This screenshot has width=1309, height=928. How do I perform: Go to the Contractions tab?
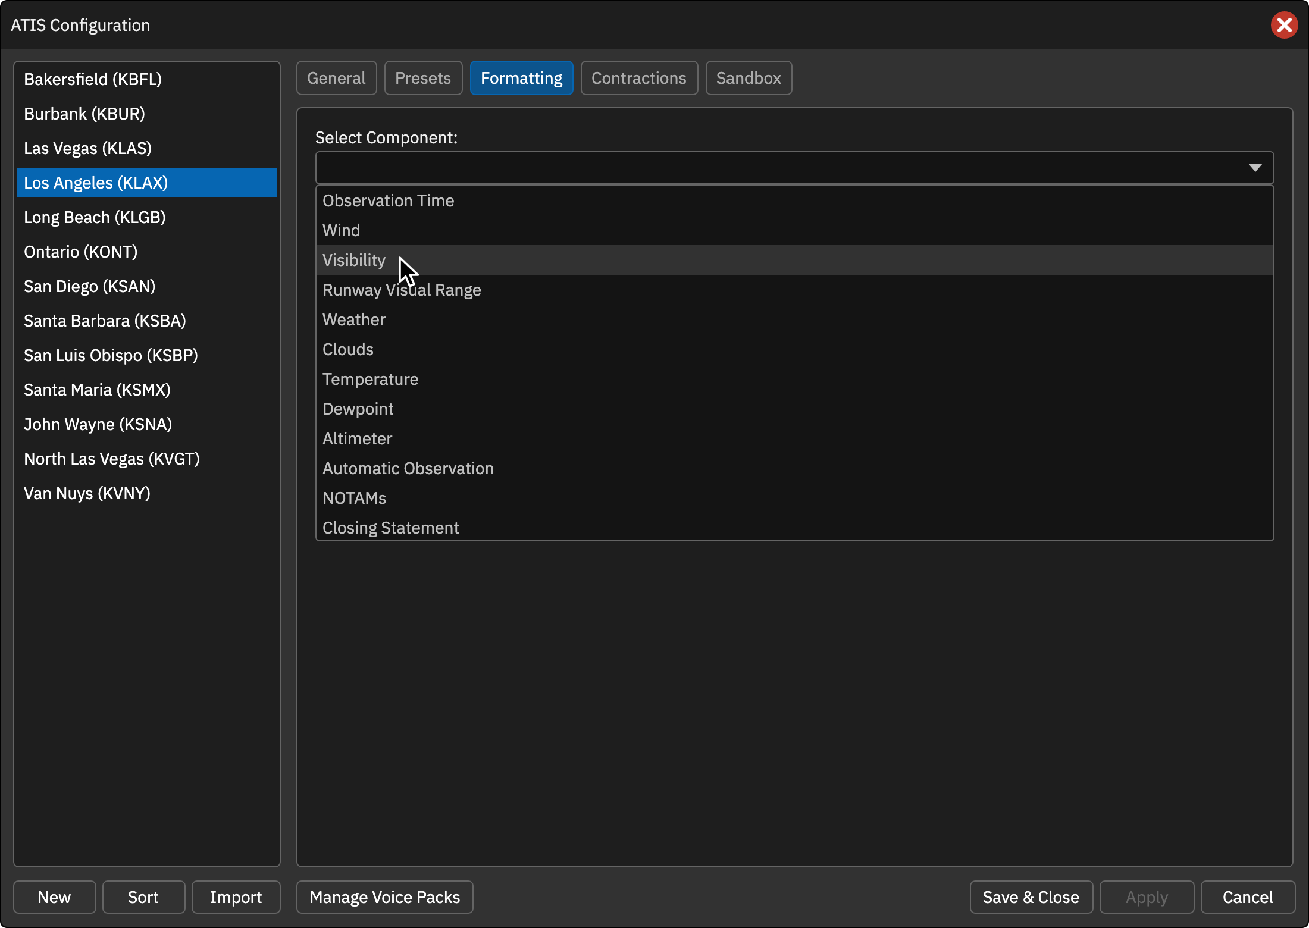(639, 78)
